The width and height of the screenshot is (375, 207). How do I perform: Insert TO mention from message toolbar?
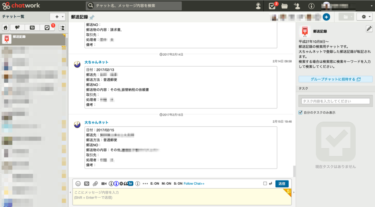click(x=86, y=184)
